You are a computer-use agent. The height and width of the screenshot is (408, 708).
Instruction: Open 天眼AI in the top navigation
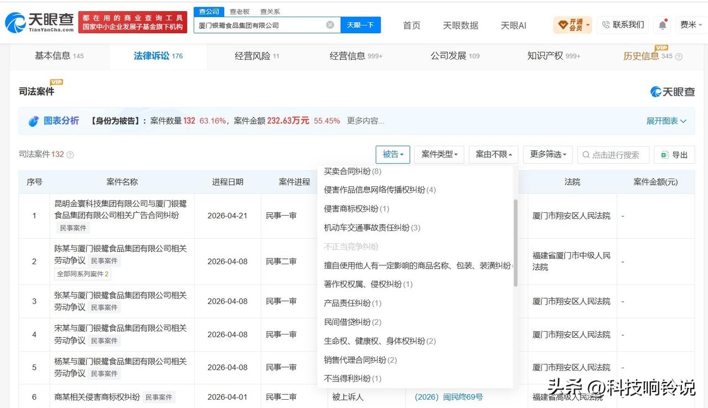coord(513,25)
